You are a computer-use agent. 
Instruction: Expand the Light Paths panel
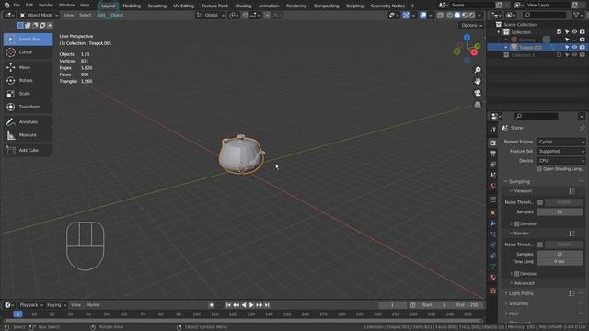click(x=521, y=293)
